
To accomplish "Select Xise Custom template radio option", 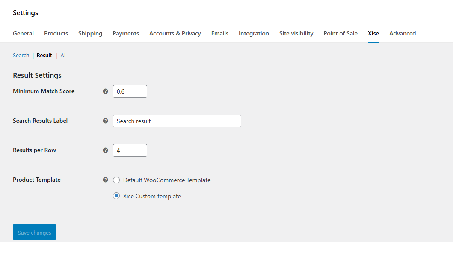I will [x=116, y=196].
